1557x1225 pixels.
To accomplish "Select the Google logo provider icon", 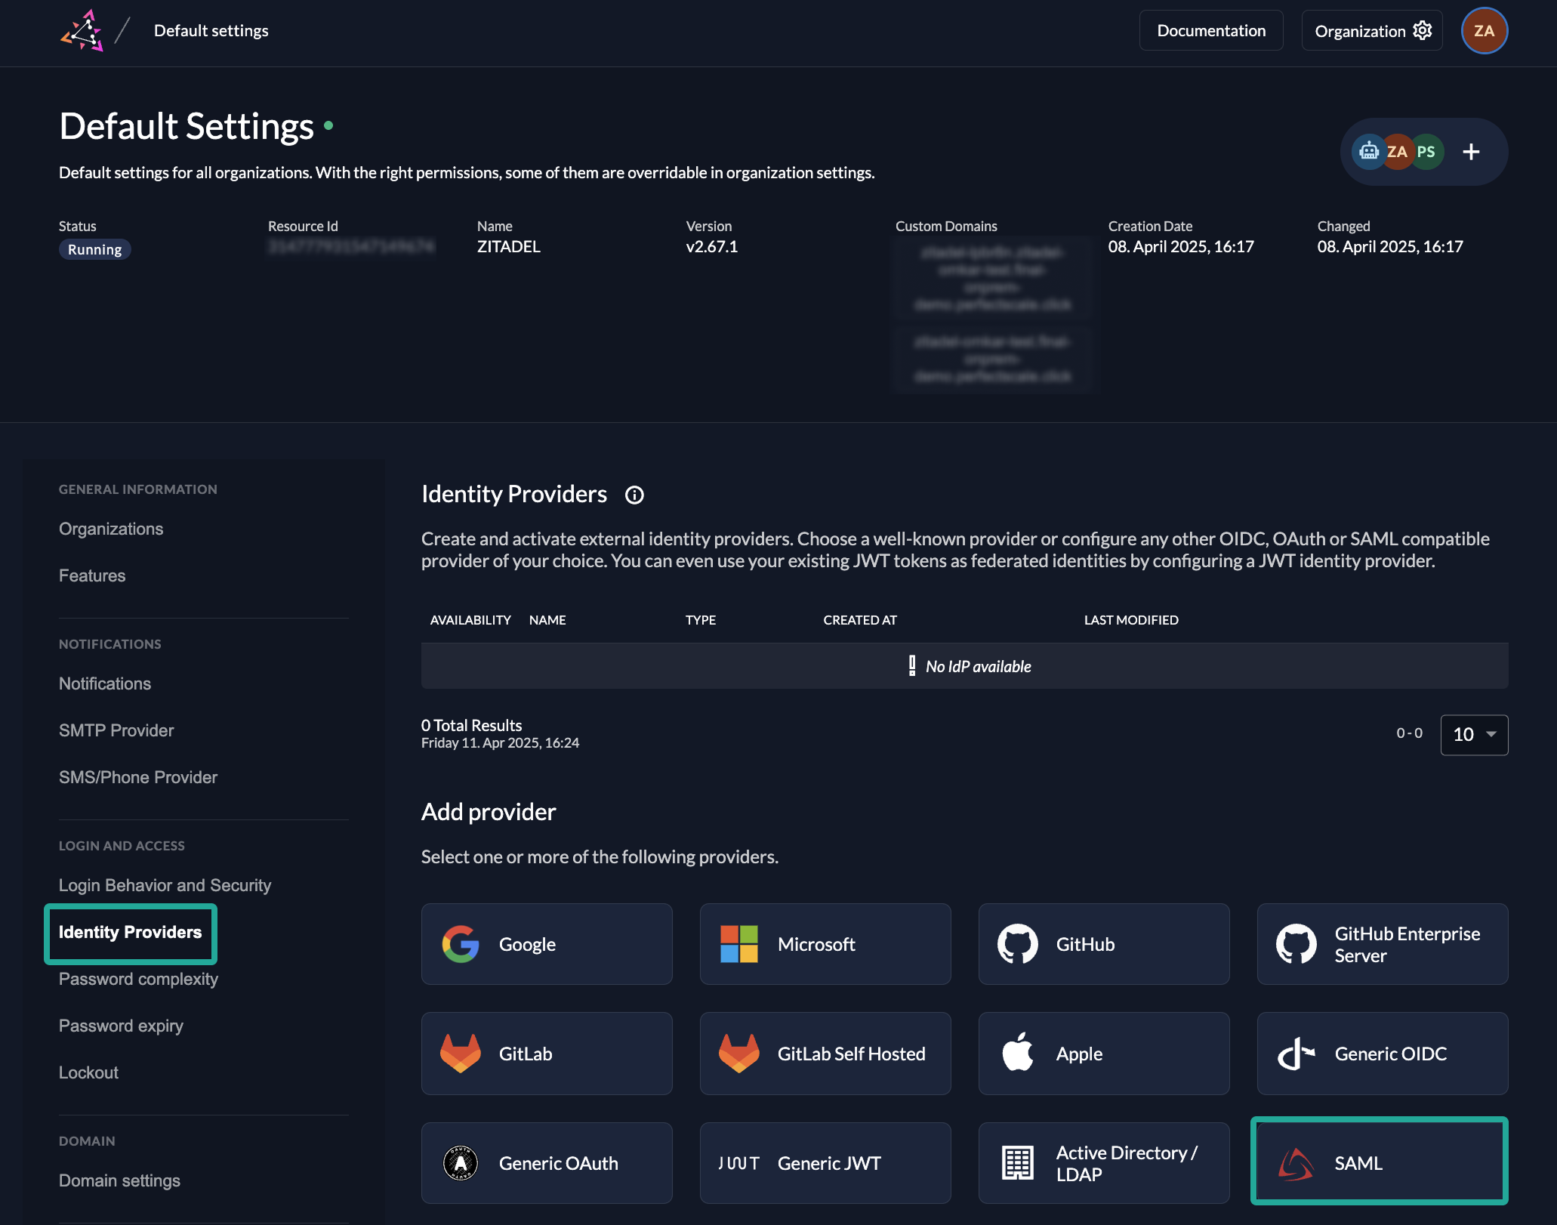I will [x=461, y=944].
